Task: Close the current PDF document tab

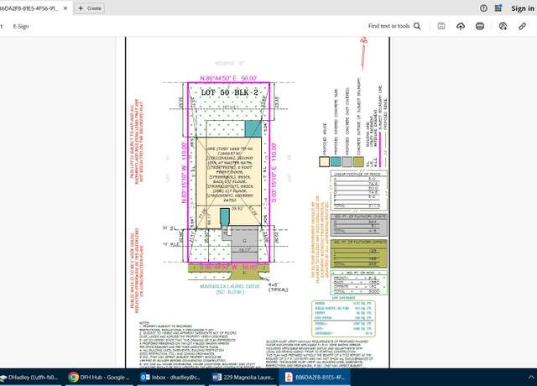Action: tap(65, 8)
